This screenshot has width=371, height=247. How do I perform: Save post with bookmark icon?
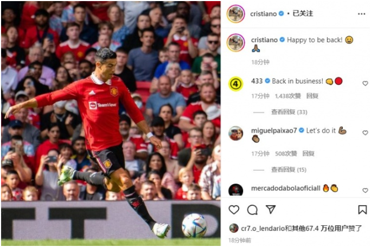coord(362,210)
